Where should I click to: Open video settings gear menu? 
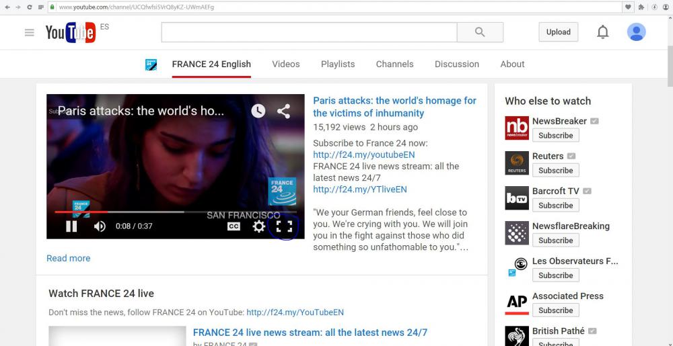258,226
